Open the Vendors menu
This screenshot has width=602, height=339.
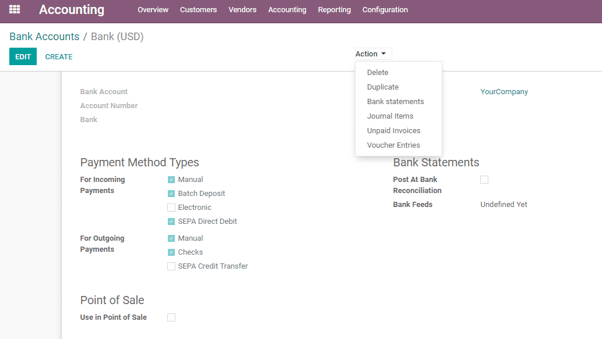coord(242,9)
